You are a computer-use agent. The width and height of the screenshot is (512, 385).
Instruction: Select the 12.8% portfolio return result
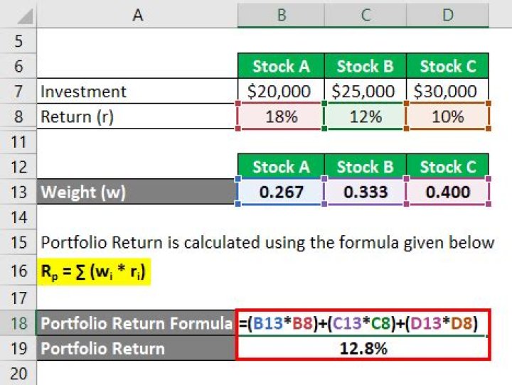click(x=363, y=348)
